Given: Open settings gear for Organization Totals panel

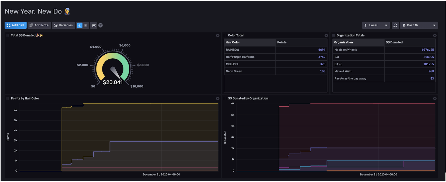Looking at the screenshot, I should pyautogui.click(x=435, y=35).
